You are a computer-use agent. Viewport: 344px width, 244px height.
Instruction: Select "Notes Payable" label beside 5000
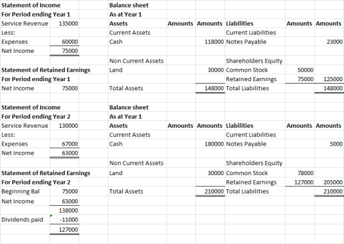[x=246, y=144]
